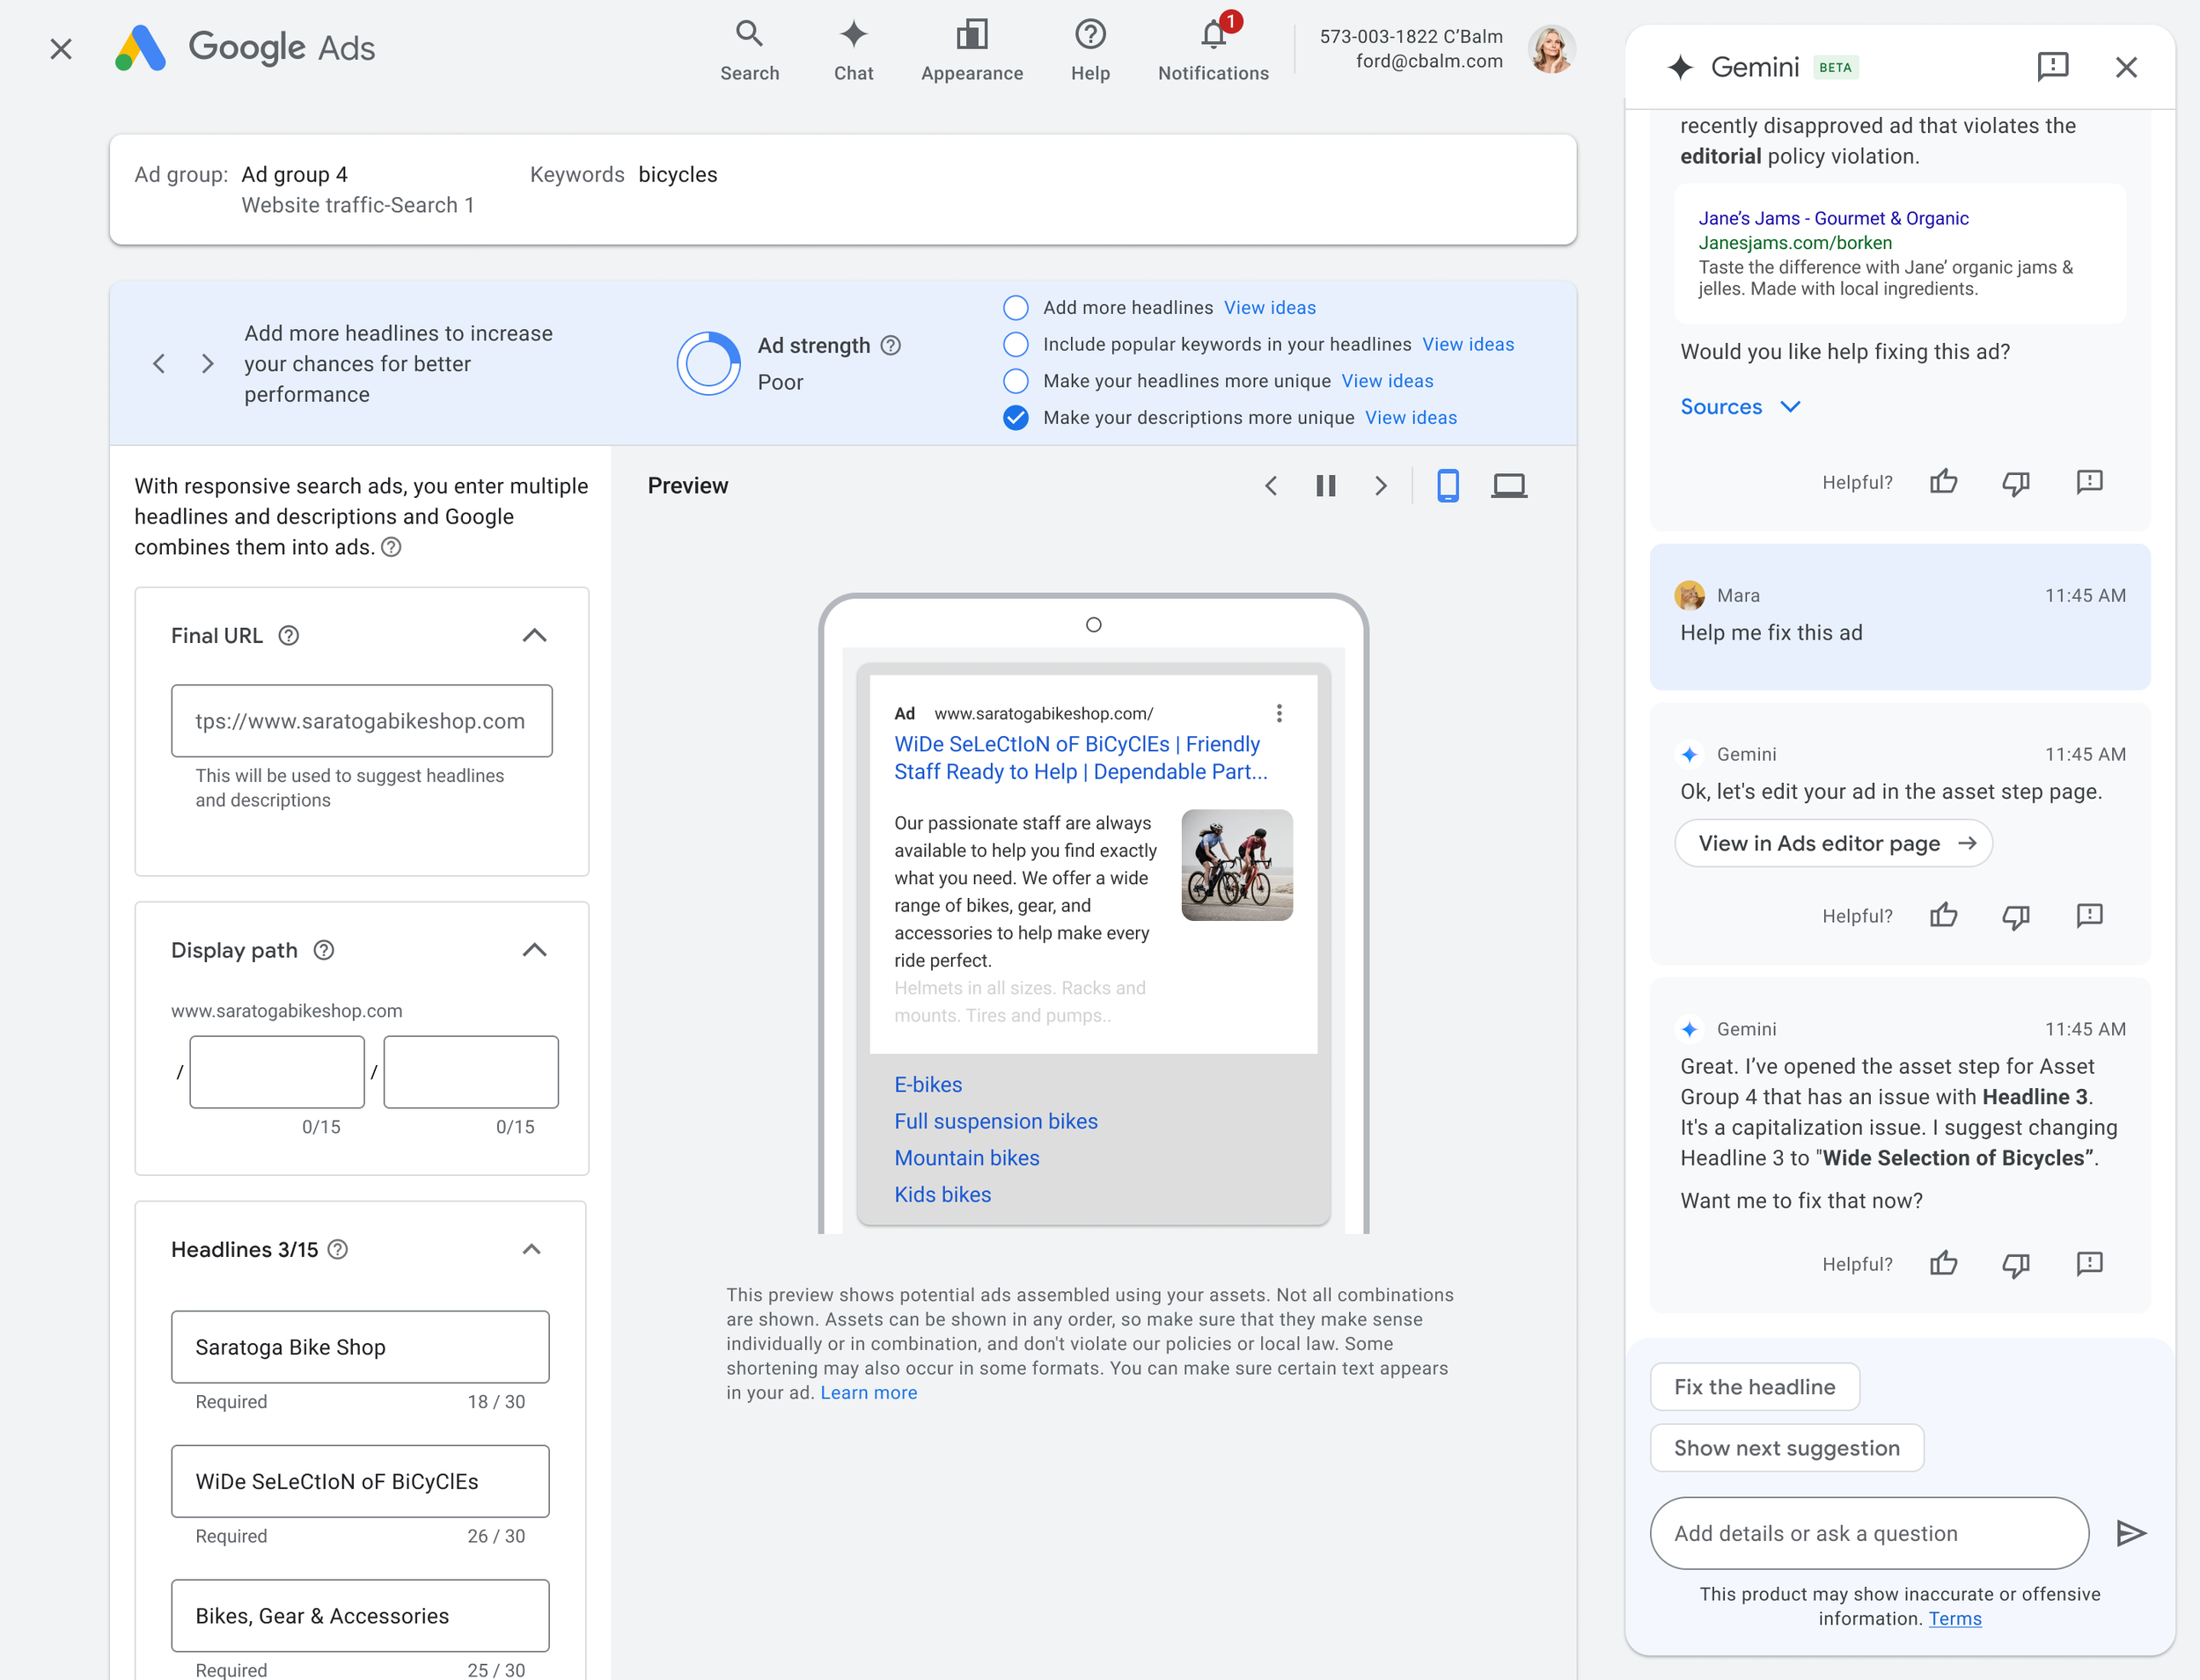Select mobile phone preview icon

(x=1447, y=486)
